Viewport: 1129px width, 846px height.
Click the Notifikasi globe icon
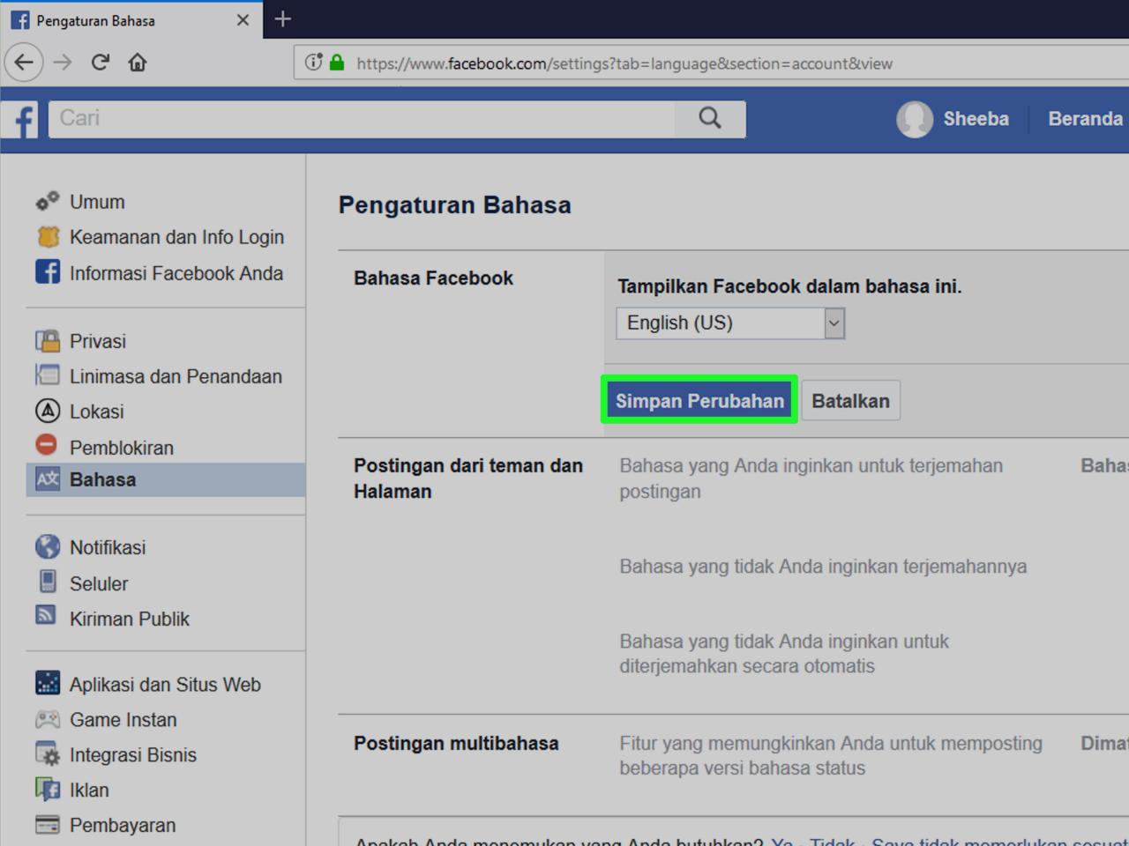point(48,546)
